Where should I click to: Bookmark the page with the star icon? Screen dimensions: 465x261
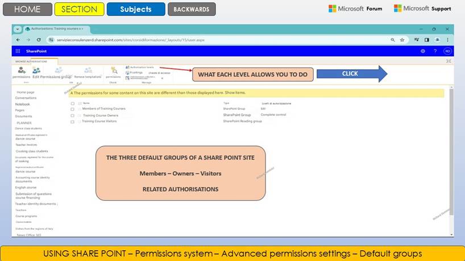[402, 40]
